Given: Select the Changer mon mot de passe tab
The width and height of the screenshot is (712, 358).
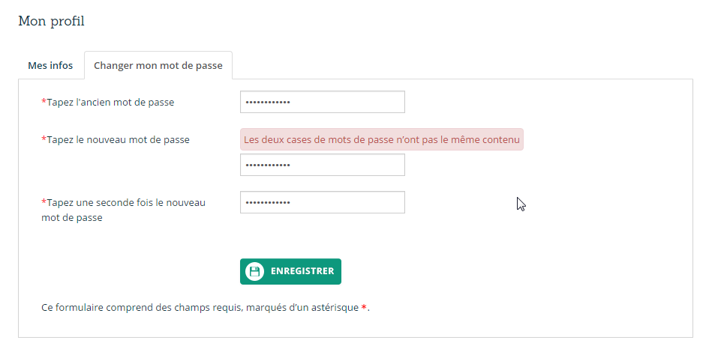Looking at the screenshot, I should click(x=158, y=65).
